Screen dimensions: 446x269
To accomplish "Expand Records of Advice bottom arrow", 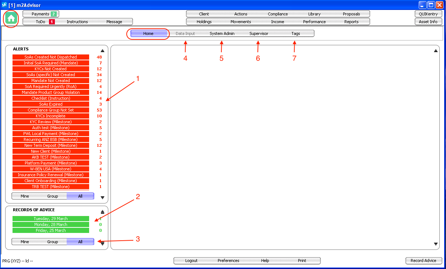I will 102,243.
